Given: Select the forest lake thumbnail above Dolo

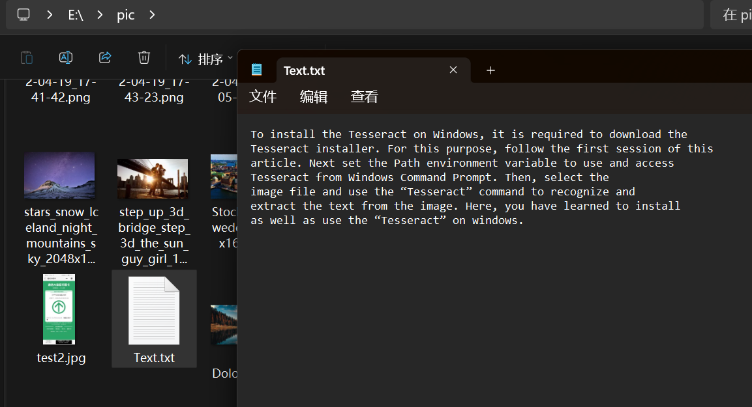Looking at the screenshot, I should [224, 325].
